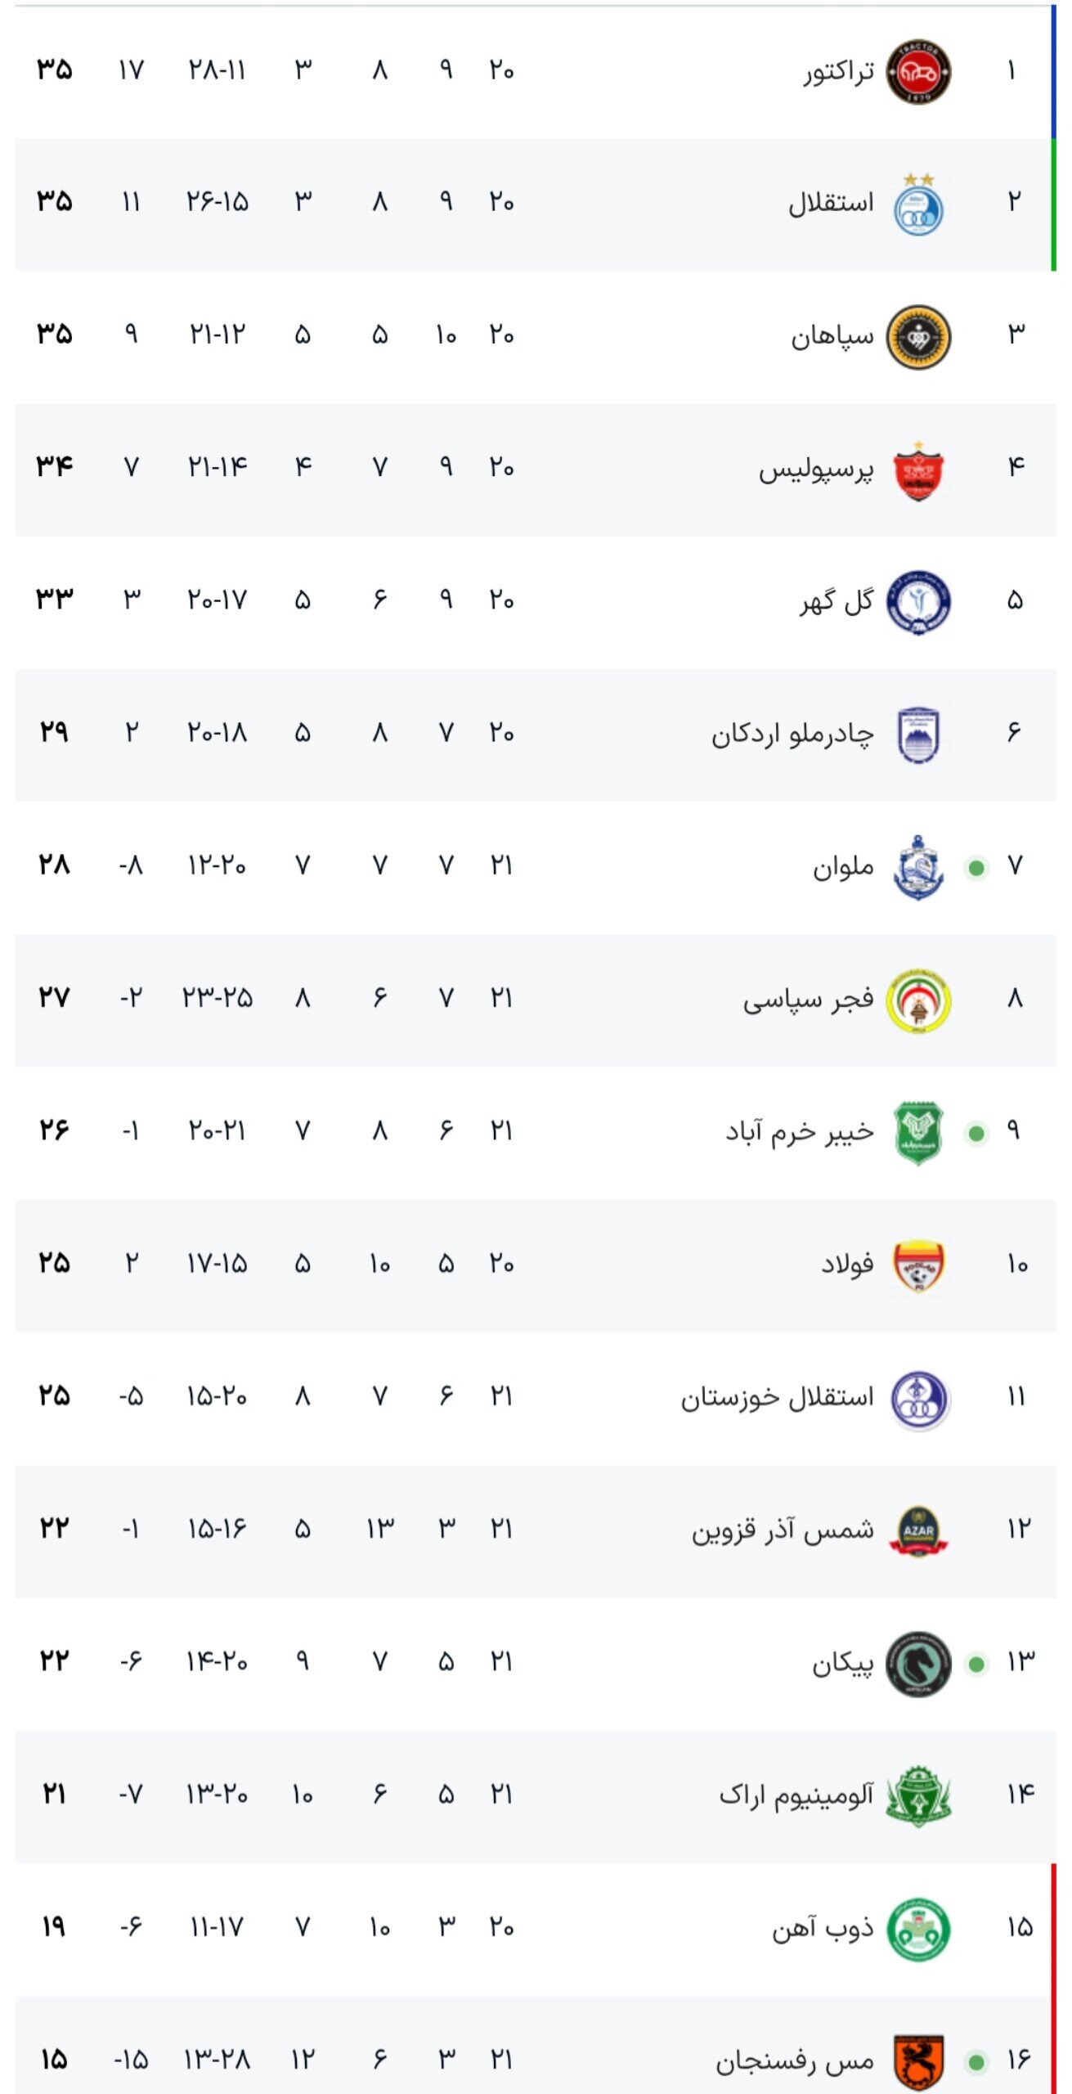Open the چادرملو اردکان team link
The width and height of the screenshot is (1072, 2094).
coord(792,735)
